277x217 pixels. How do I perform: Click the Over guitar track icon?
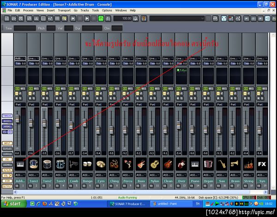coord(181,164)
